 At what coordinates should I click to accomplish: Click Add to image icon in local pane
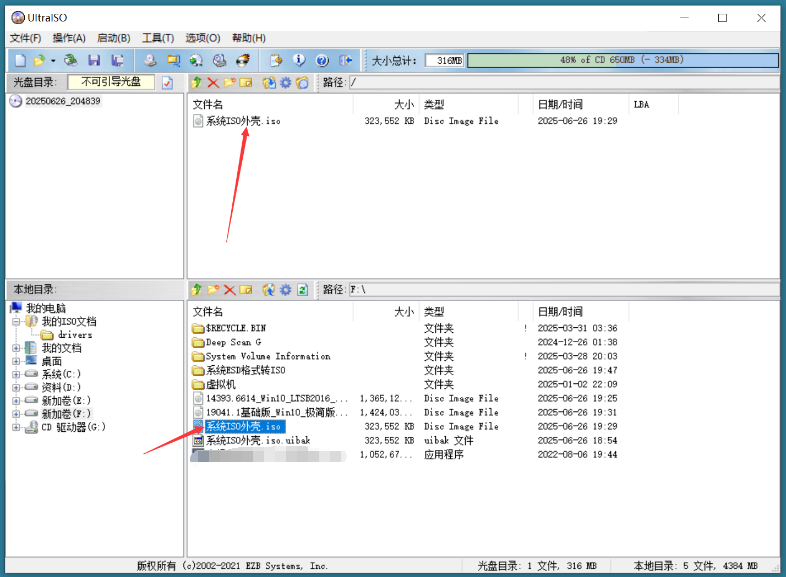point(269,290)
